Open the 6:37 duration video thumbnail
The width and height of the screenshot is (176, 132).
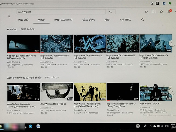pyautogui.click(x=123, y=92)
